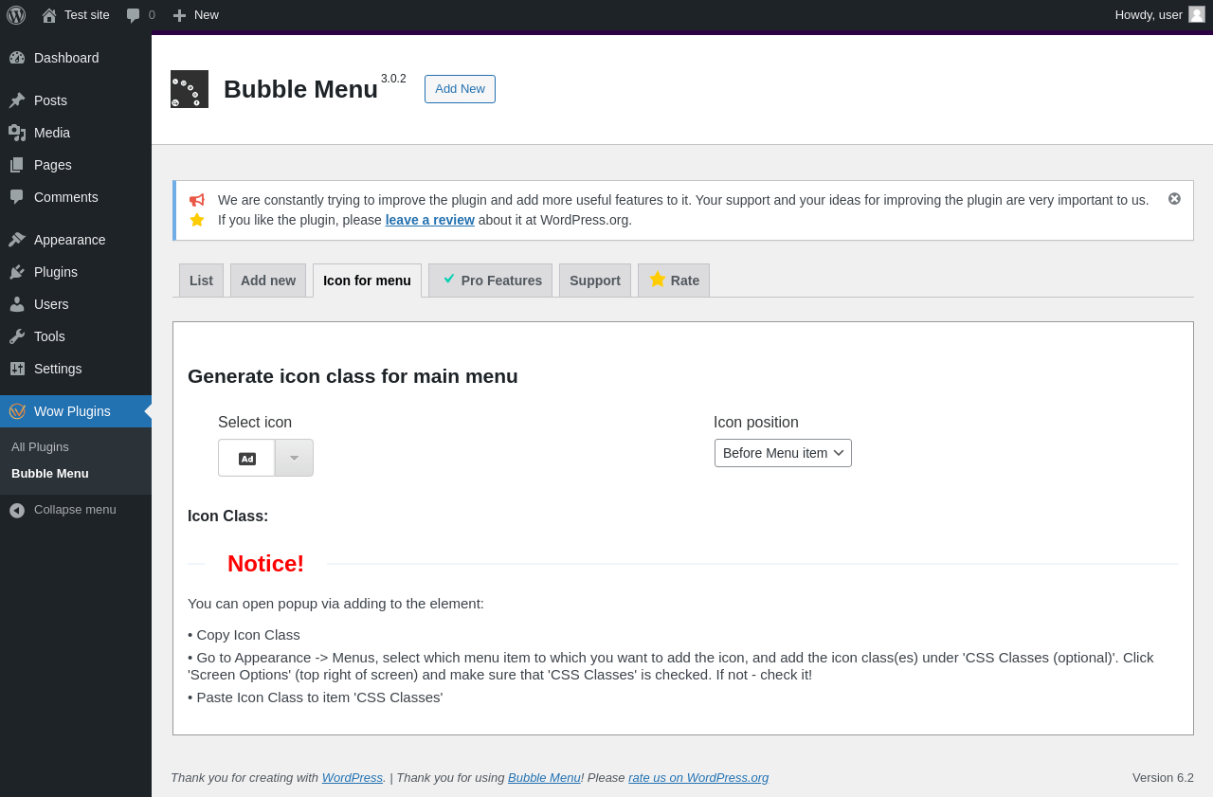The width and height of the screenshot is (1213, 797).
Task: Click the red megaphone icon in notice
Action: pyautogui.click(x=196, y=200)
